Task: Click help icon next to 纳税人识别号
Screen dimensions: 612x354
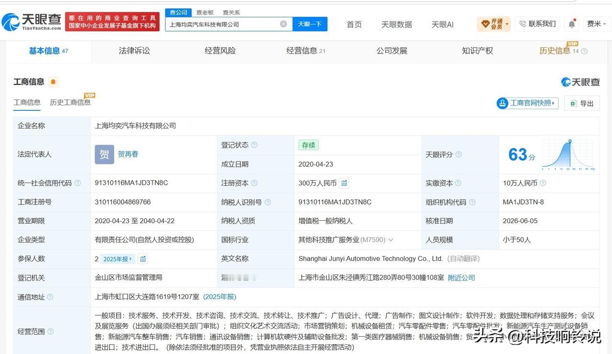Action: click(268, 202)
